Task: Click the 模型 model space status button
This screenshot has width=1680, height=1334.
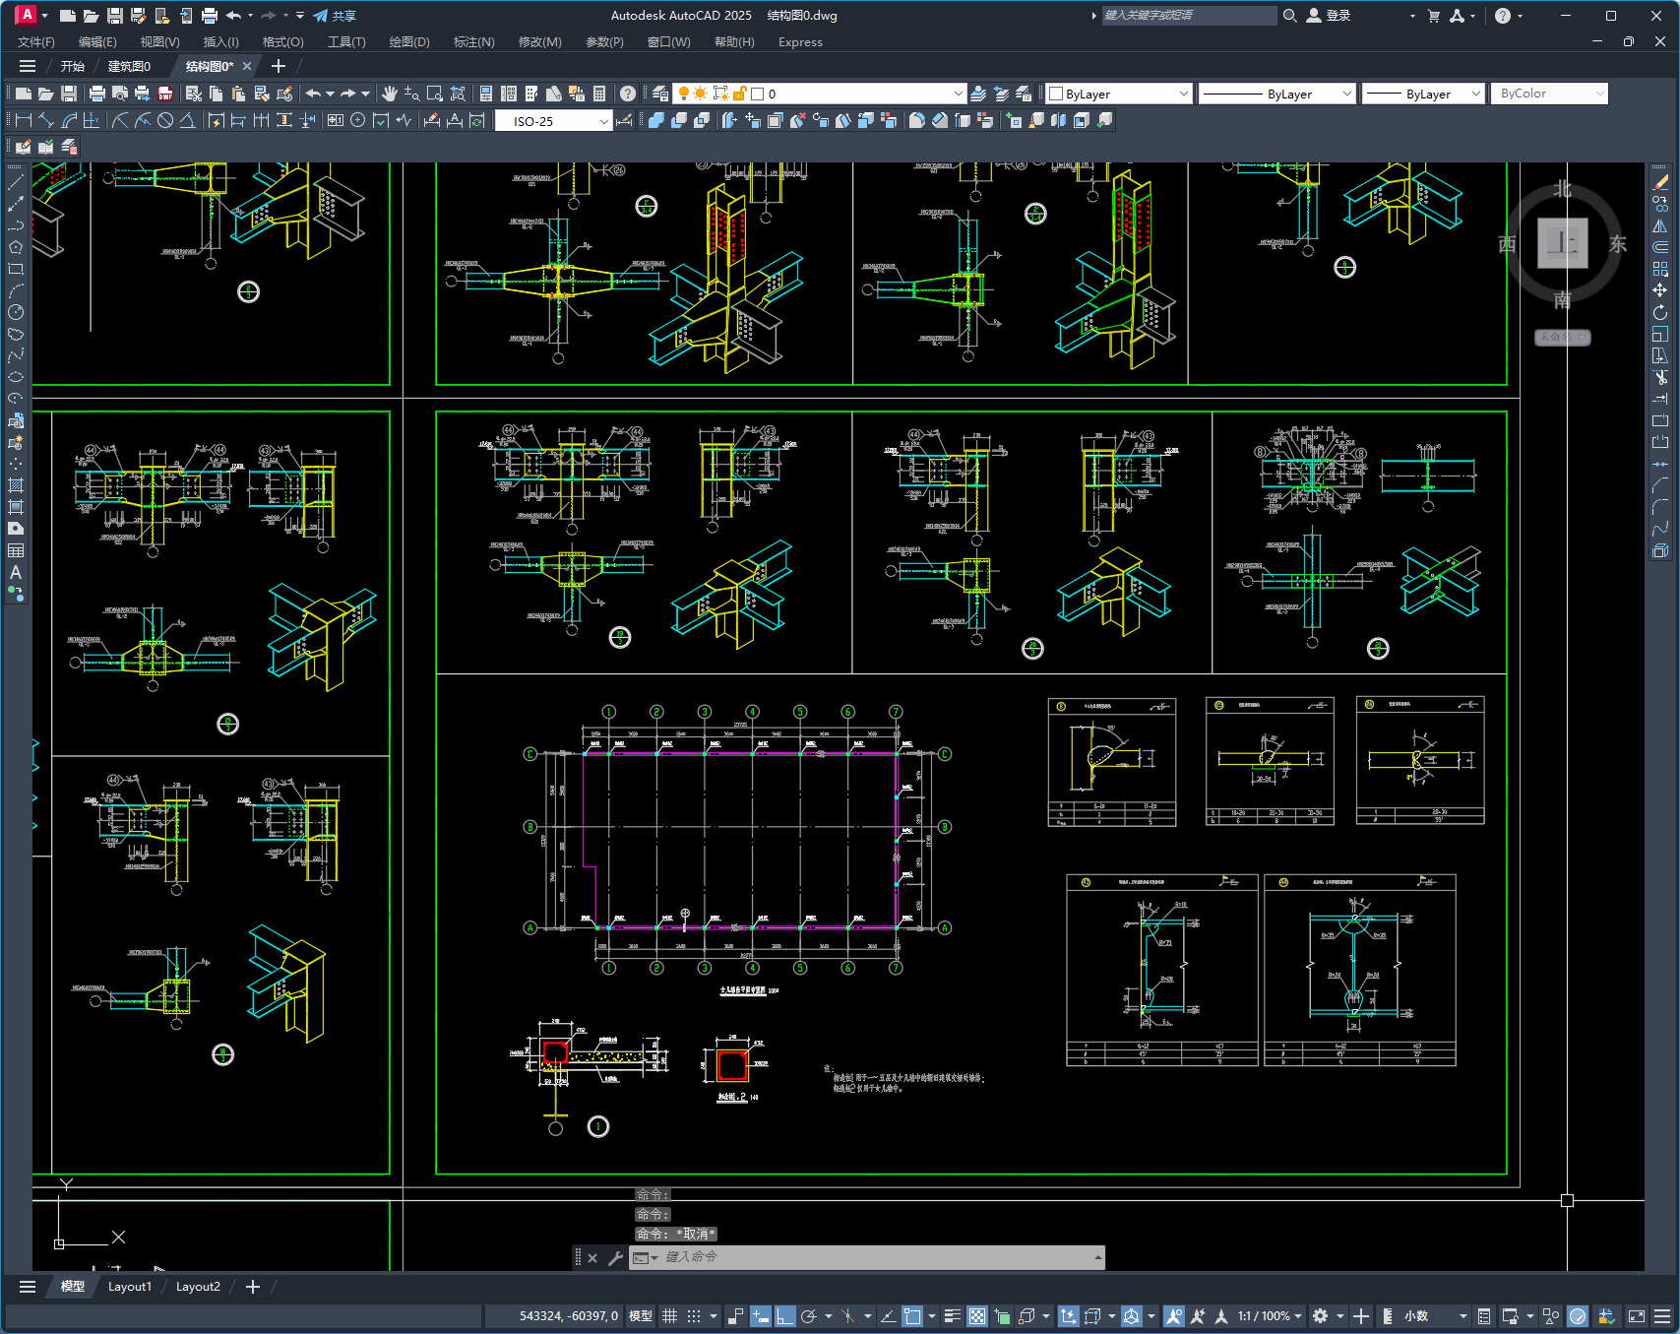Action: [x=641, y=1315]
